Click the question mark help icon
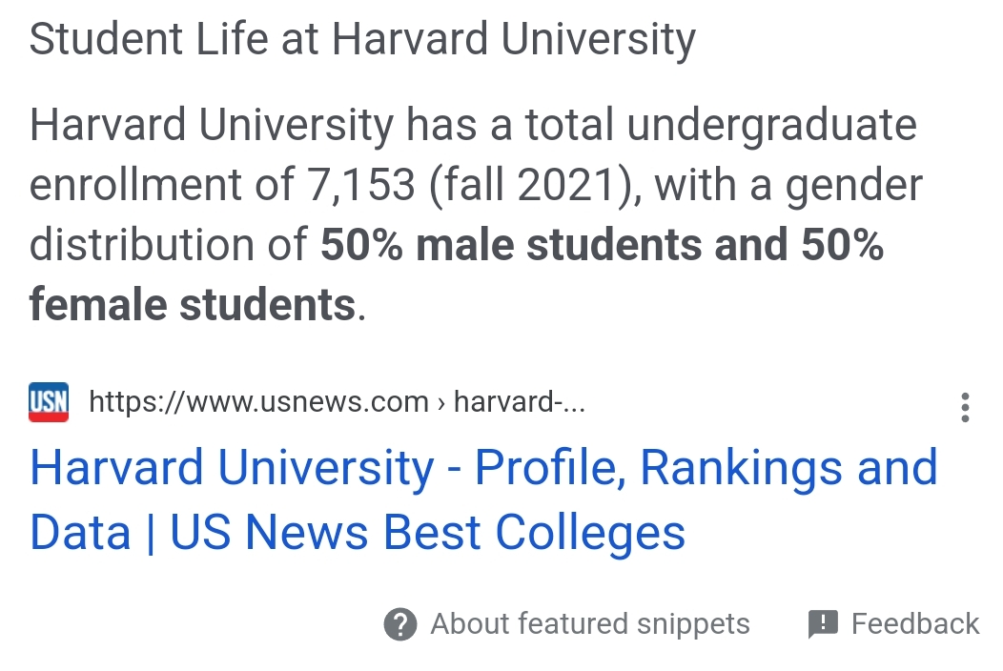This screenshot has width=1003, height=671. point(400,624)
